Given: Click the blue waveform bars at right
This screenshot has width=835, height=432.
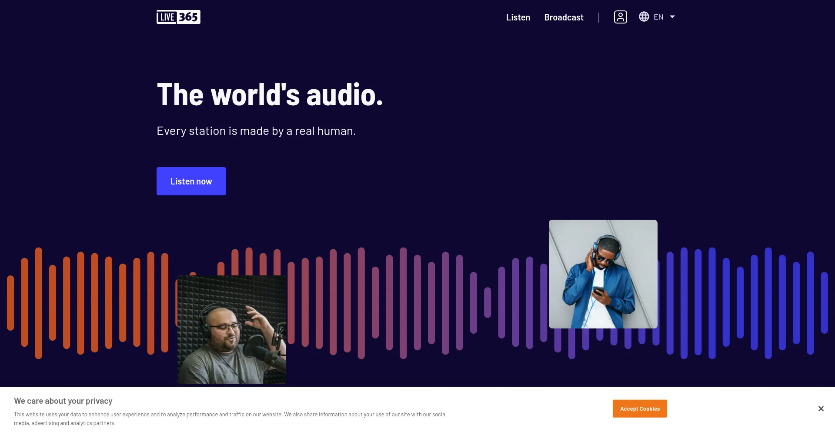Looking at the screenshot, I should (740, 303).
